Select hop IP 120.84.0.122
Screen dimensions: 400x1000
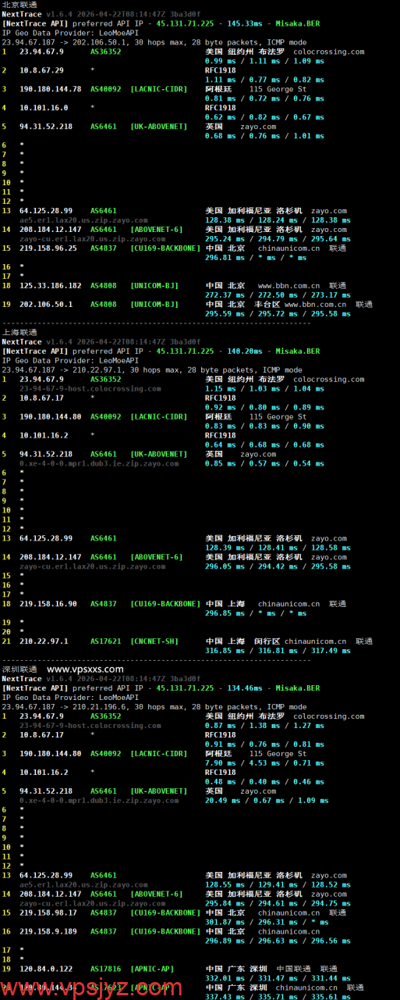46,969
